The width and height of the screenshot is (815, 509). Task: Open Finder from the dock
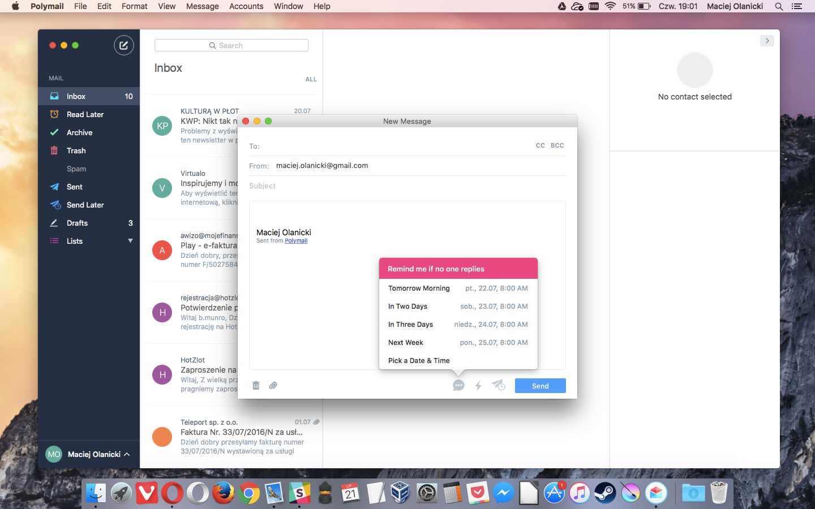[96, 493]
